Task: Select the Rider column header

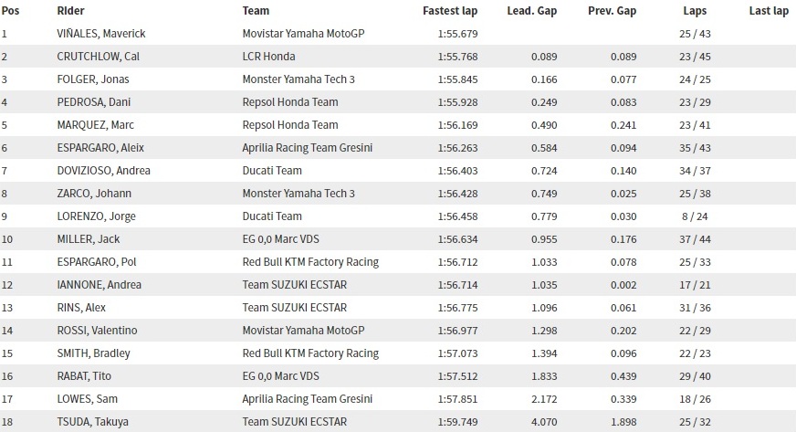Action: 70,11
